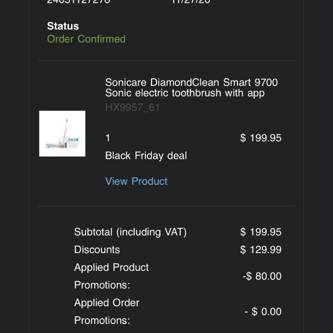The width and height of the screenshot is (333, 333).
Task: Click the partially visible order date at top
Action: 191,2
